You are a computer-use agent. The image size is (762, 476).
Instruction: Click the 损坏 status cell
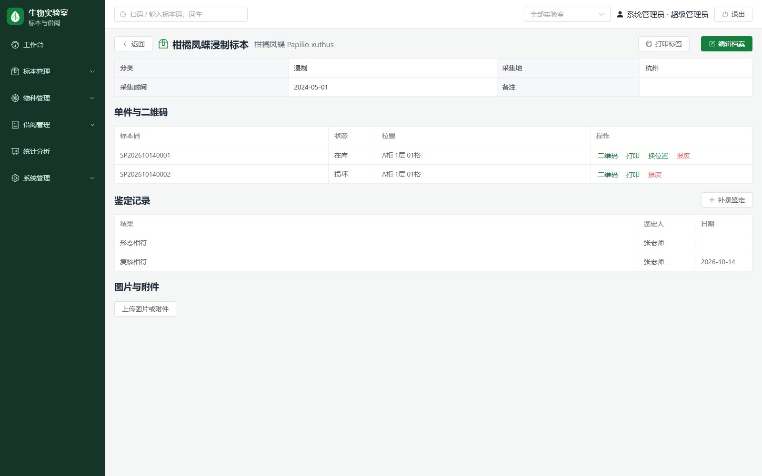(341, 174)
